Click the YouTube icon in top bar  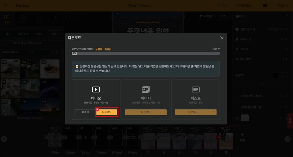(265, 5)
